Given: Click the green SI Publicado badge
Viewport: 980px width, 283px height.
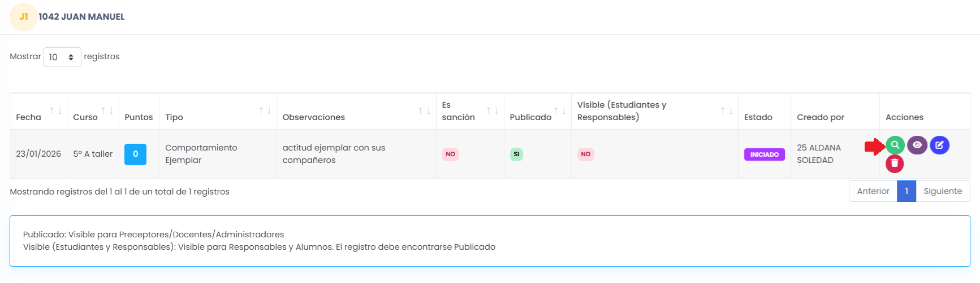Looking at the screenshot, I should 516,154.
